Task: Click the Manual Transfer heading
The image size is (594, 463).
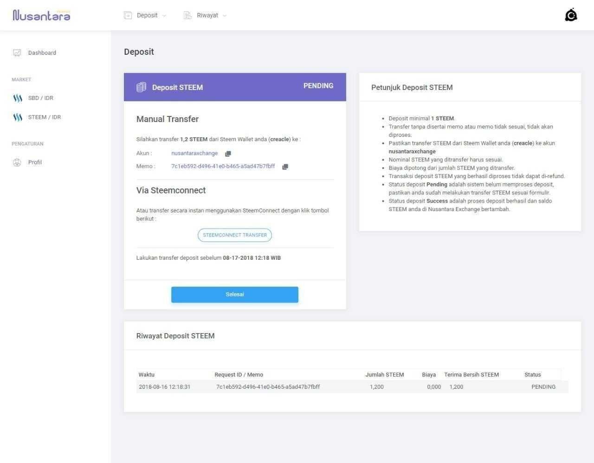Action: tap(168, 119)
